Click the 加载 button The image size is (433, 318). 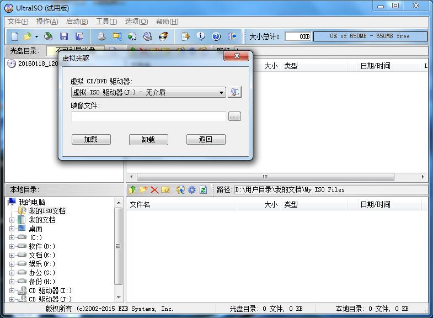(x=91, y=139)
